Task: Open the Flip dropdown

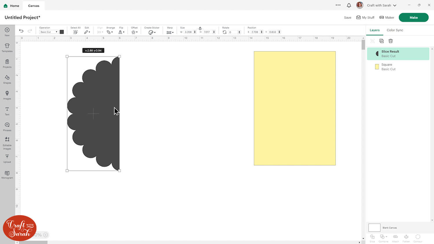Action: pyautogui.click(x=121, y=32)
